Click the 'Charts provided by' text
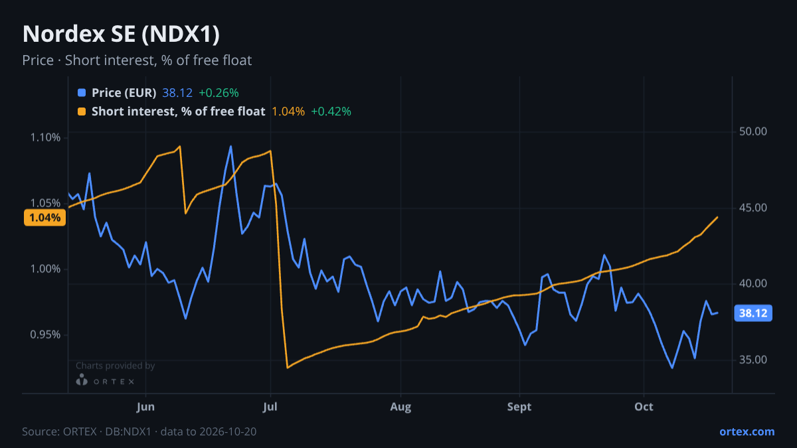The width and height of the screenshot is (797, 448). pos(116,366)
